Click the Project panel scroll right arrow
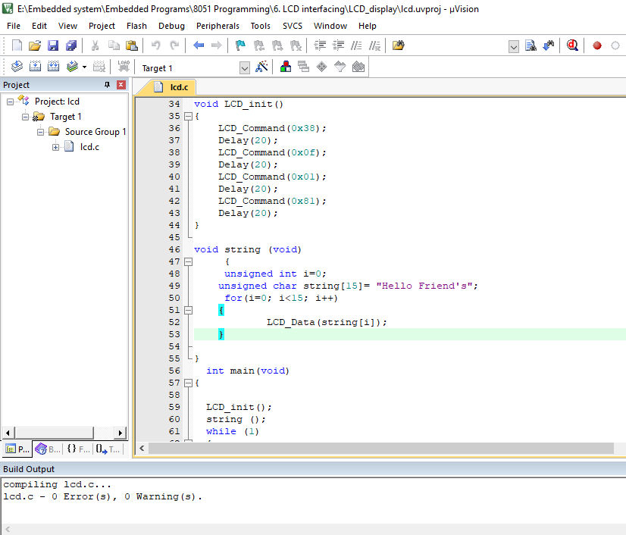626x535 pixels. pyautogui.click(x=121, y=433)
